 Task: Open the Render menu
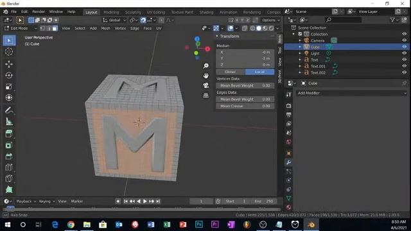[39, 12]
